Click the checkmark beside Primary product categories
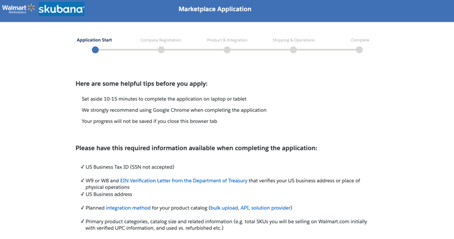The height and width of the screenshot is (239, 454). [83, 222]
